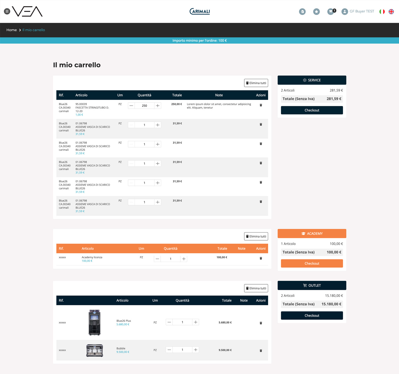
Task: Click the quantity field showing 250
Action: tap(144, 106)
